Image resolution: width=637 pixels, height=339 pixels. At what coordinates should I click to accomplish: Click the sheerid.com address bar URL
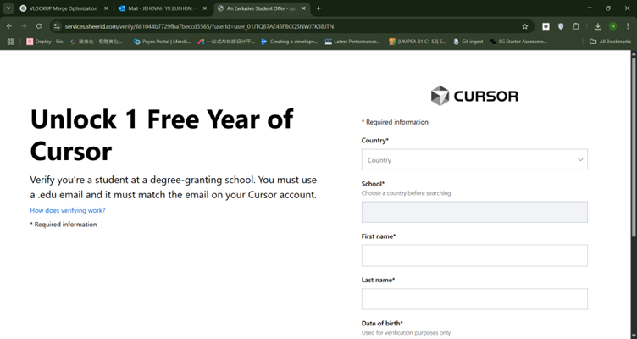[x=199, y=26]
